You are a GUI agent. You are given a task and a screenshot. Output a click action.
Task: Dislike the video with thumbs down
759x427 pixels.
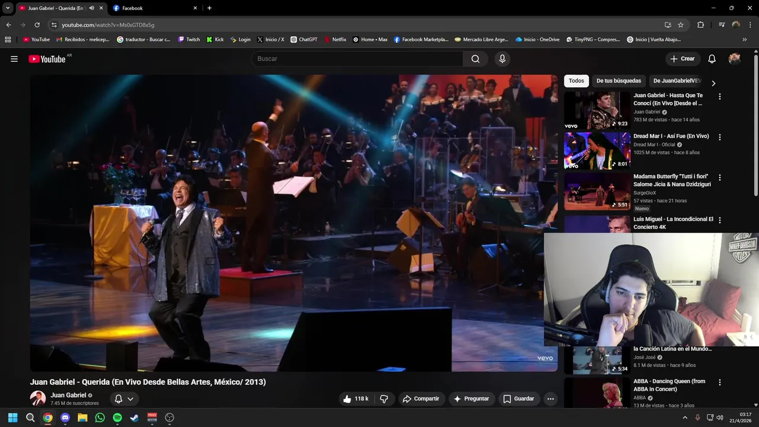pyautogui.click(x=384, y=399)
